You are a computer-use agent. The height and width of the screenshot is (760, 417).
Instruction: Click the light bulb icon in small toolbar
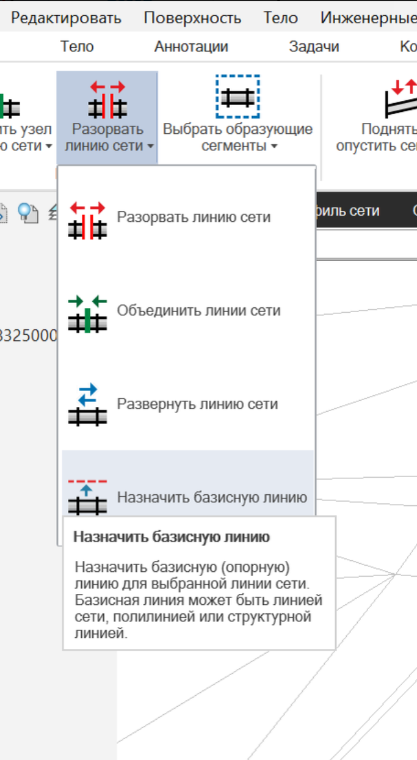point(27,211)
